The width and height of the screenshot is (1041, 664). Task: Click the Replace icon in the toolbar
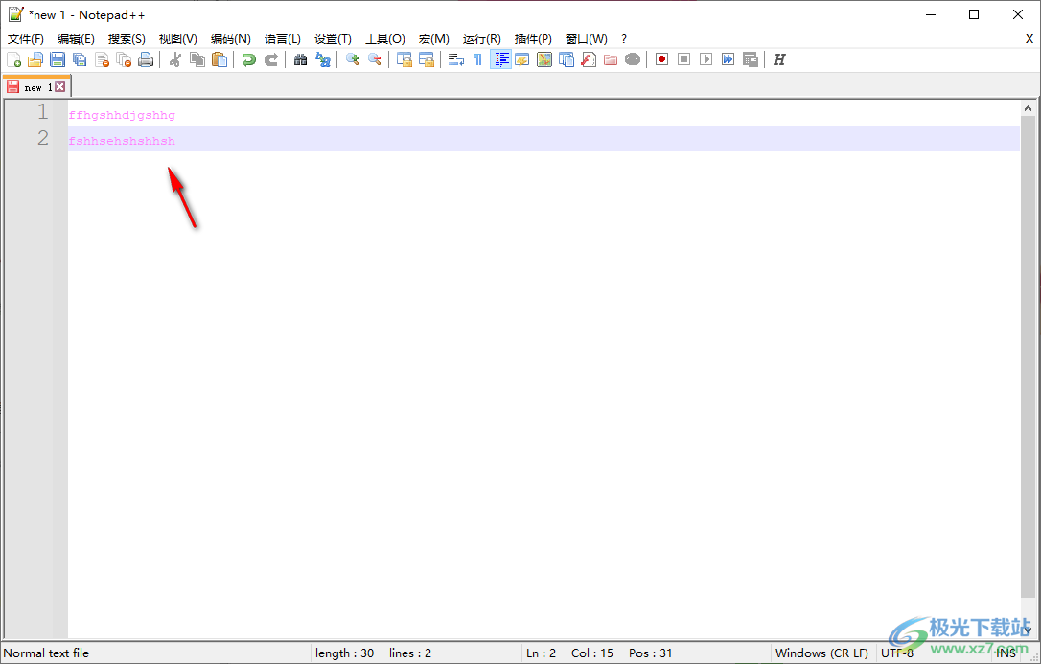click(x=324, y=58)
